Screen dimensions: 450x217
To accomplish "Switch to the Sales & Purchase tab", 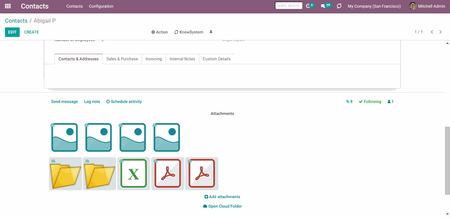I will click(122, 59).
